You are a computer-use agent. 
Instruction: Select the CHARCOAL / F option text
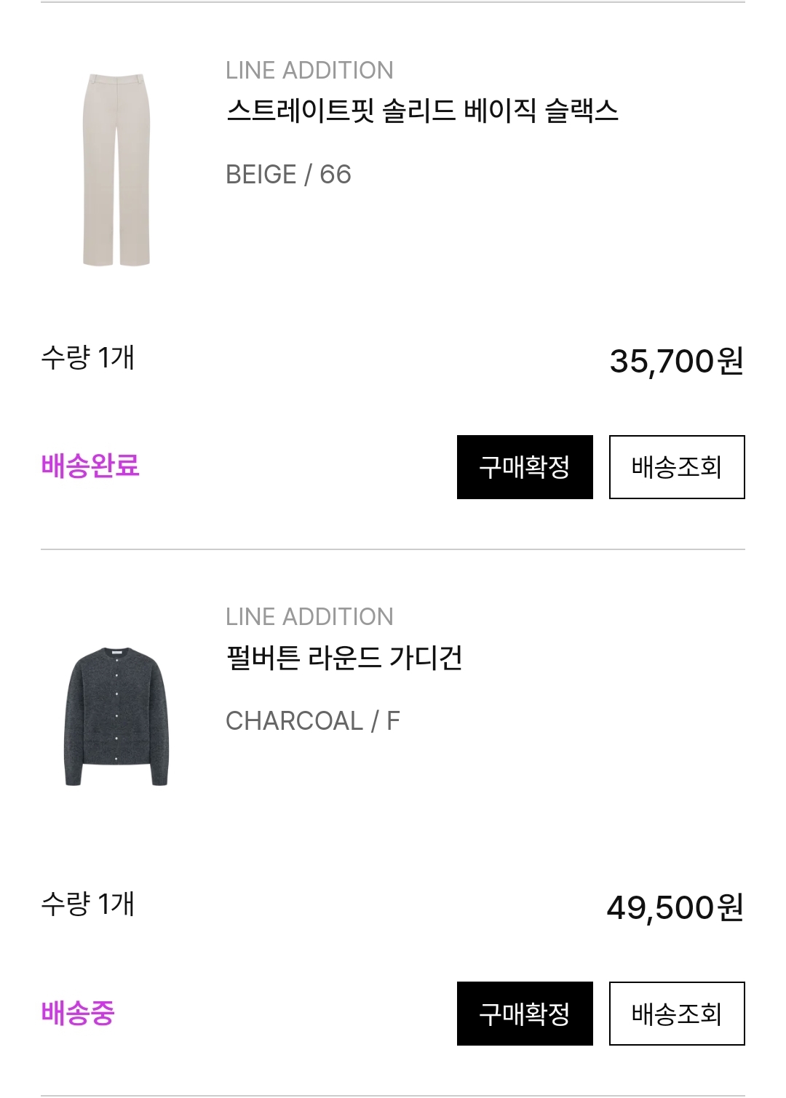pos(313,721)
